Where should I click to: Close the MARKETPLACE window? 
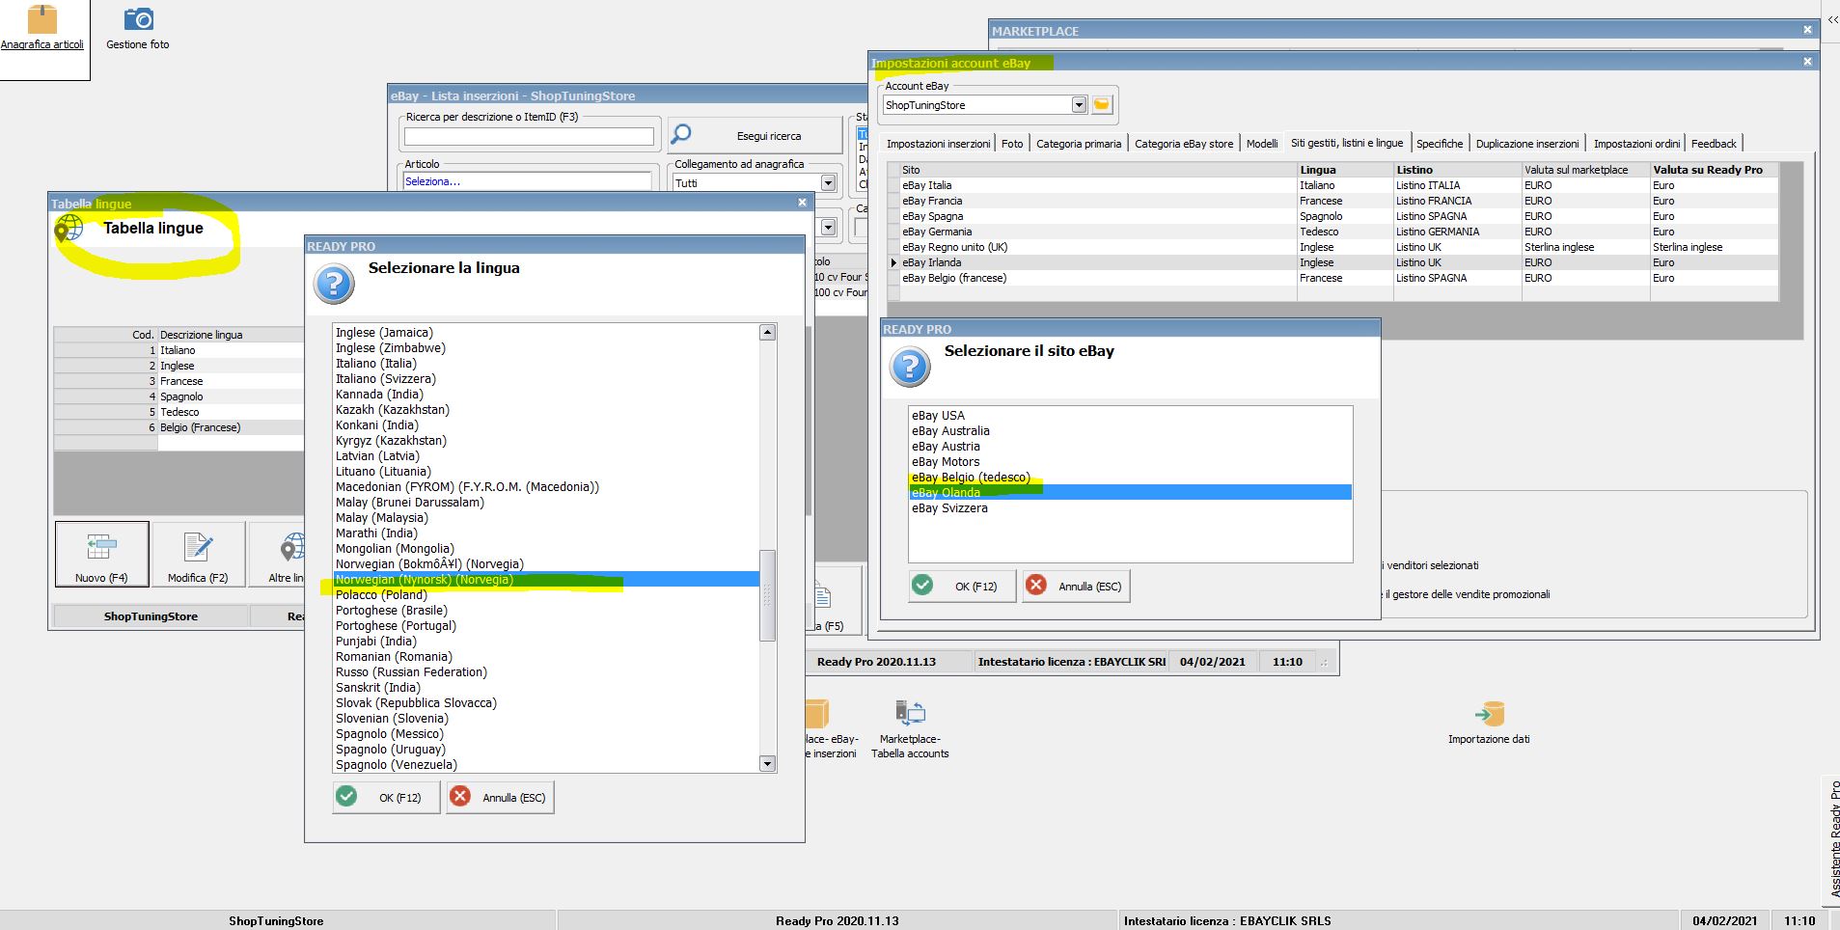tap(1807, 30)
